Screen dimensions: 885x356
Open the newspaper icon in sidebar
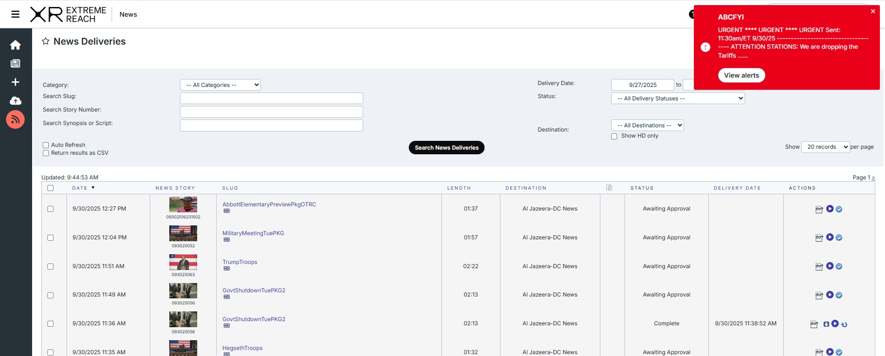coord(15,64)
